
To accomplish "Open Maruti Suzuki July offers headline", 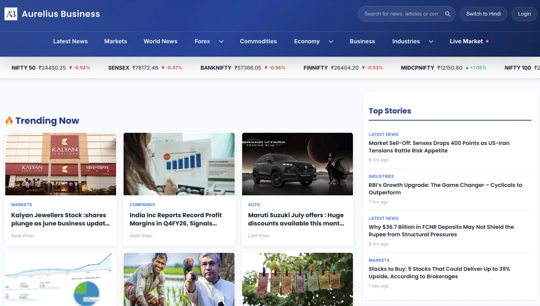I will pos(296,219).
